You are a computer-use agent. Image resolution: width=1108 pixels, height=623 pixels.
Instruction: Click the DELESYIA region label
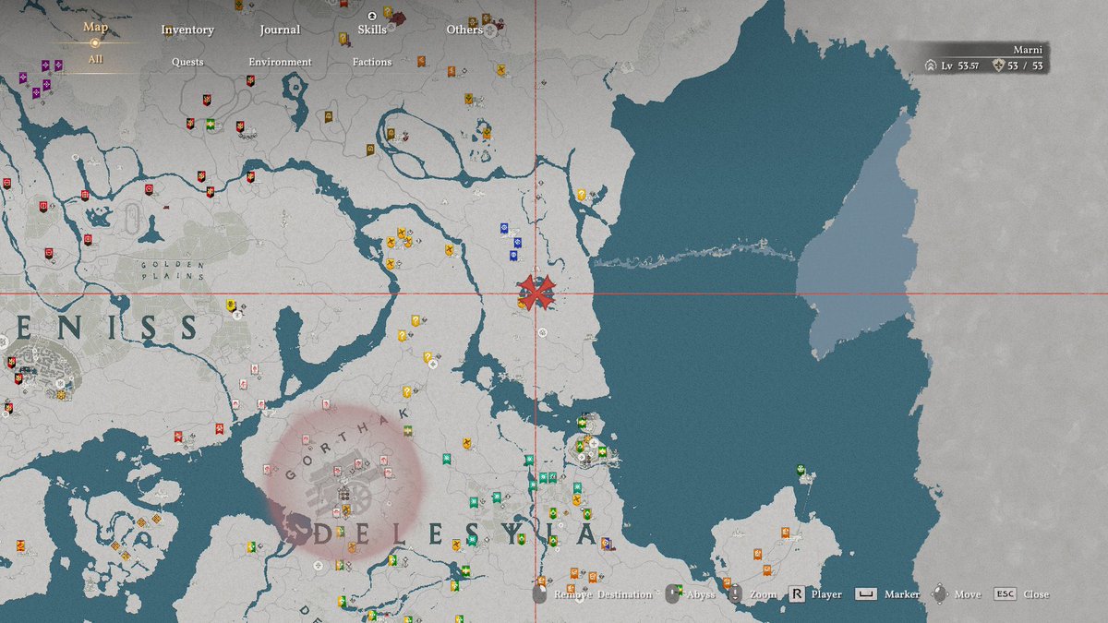pos(458,534)
